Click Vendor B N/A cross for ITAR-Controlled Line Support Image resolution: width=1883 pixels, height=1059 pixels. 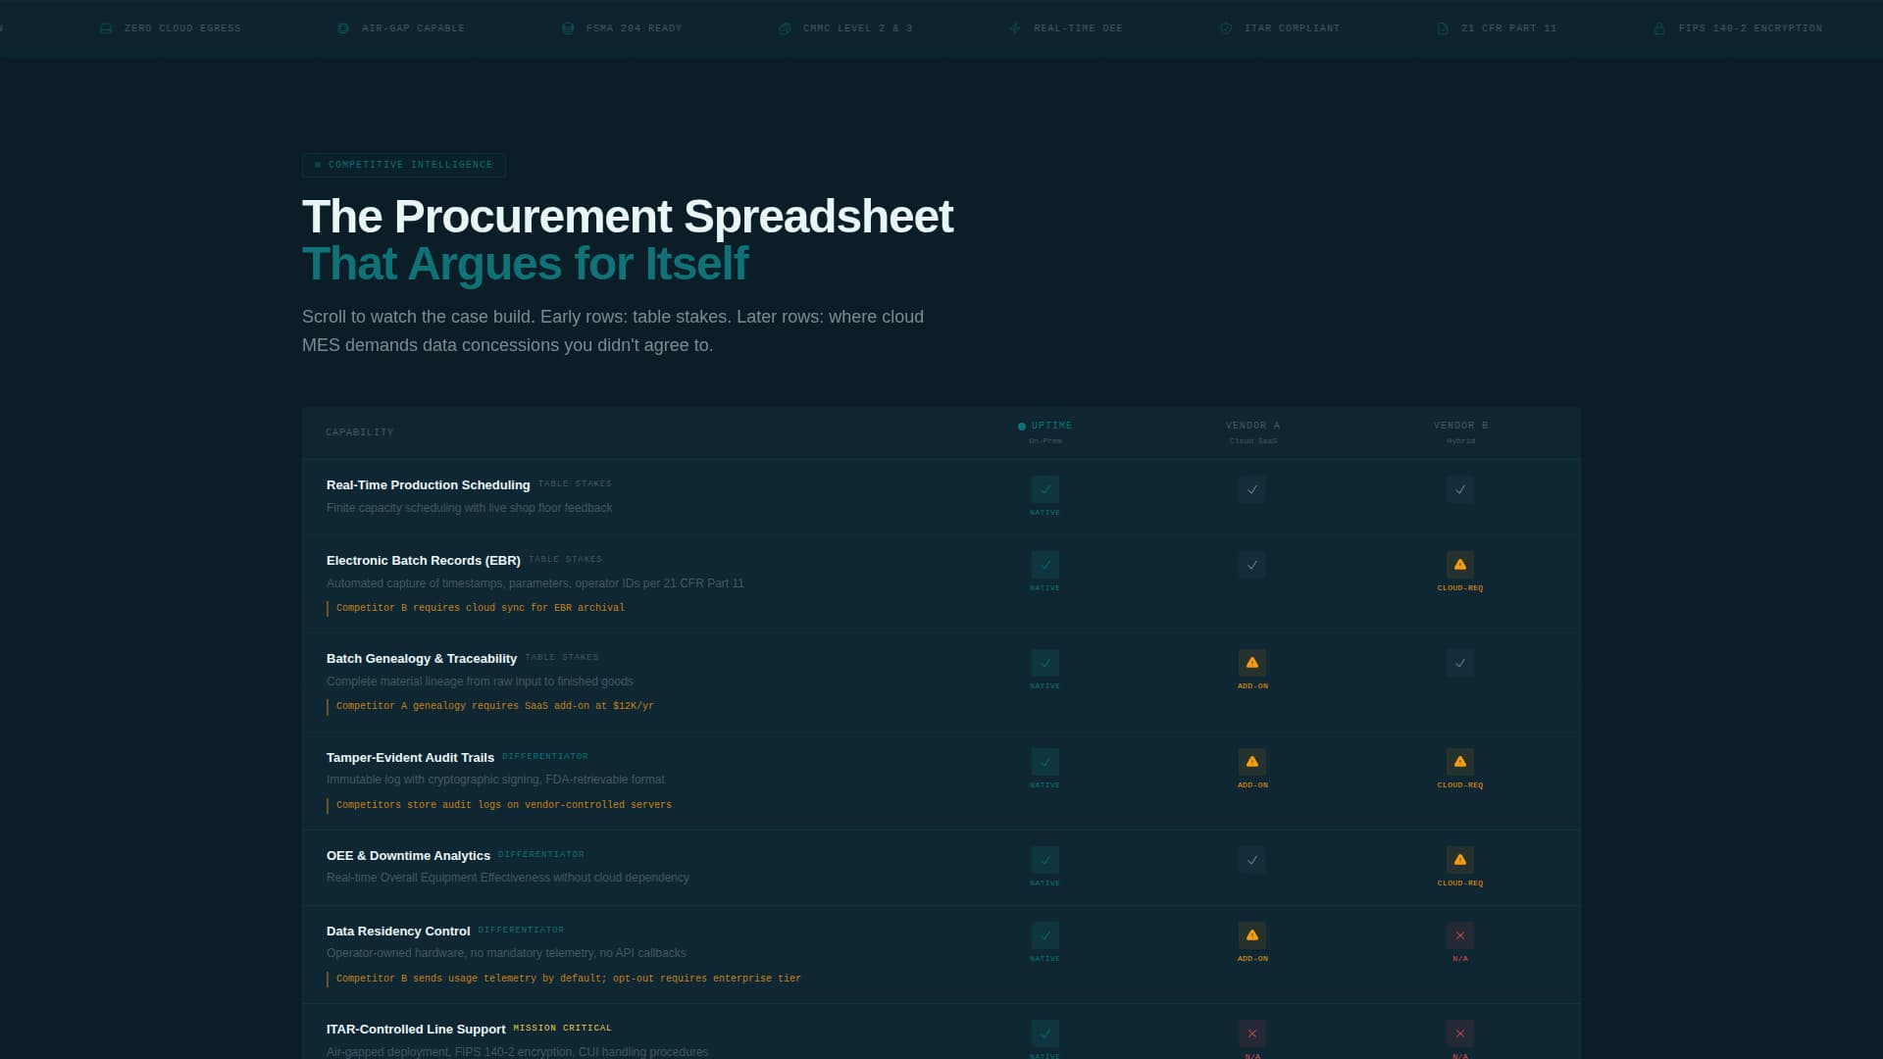[x=1460, y=1034]
